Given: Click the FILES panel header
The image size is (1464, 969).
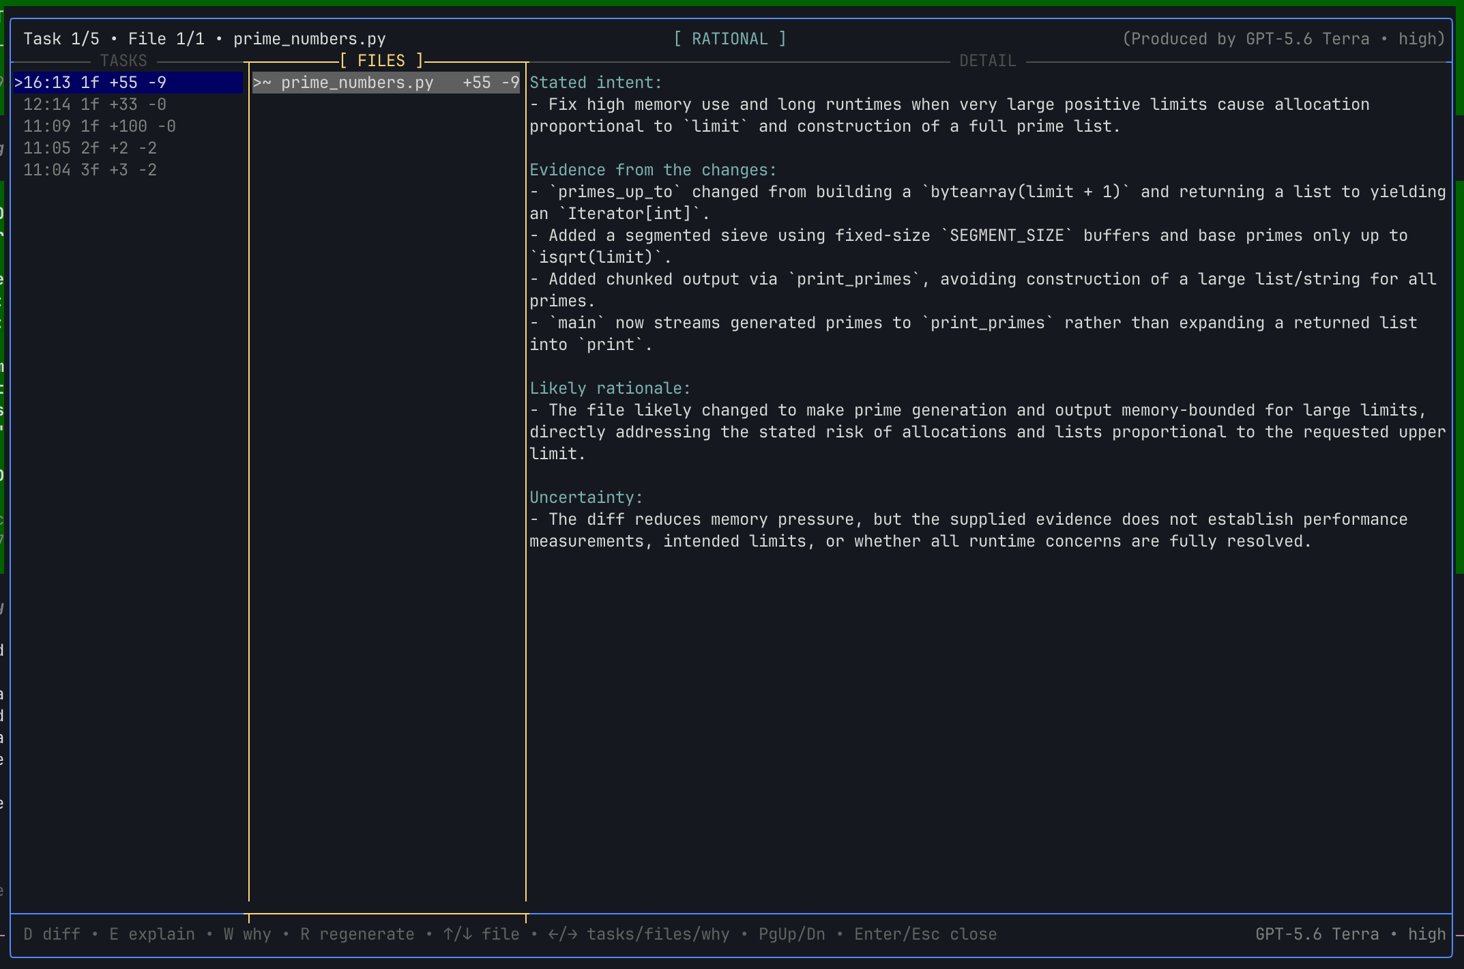Looking at the screenshot, I should tap(381, 61).
